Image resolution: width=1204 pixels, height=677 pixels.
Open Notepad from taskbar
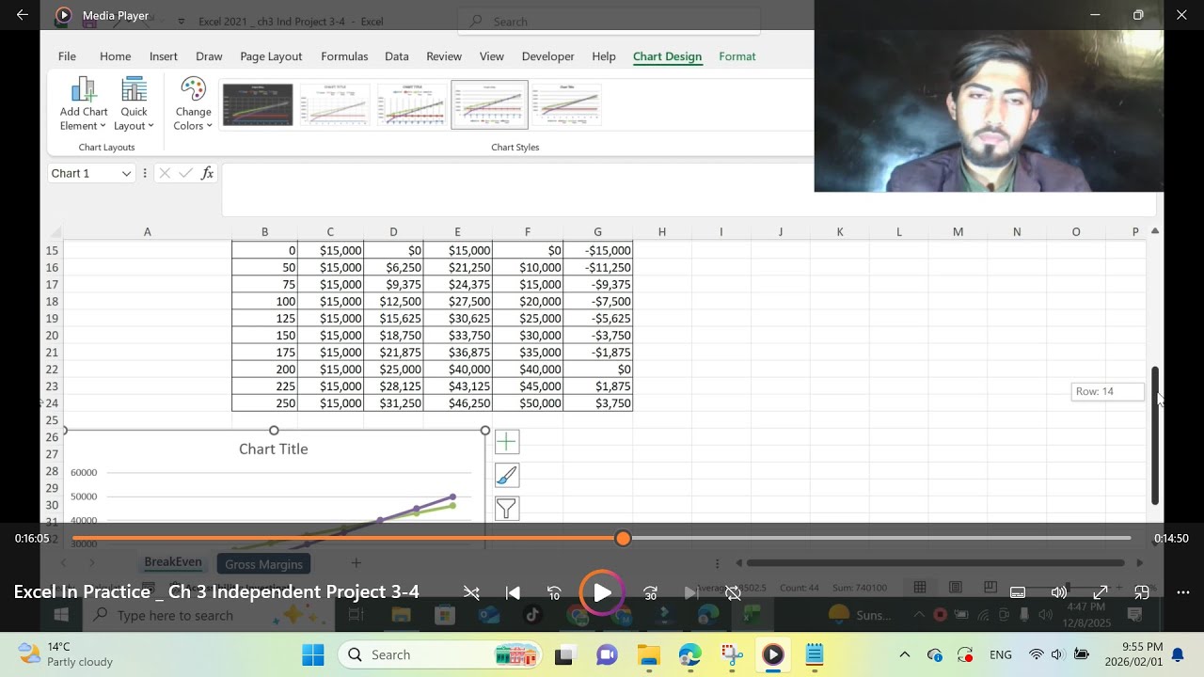(815, 654)
